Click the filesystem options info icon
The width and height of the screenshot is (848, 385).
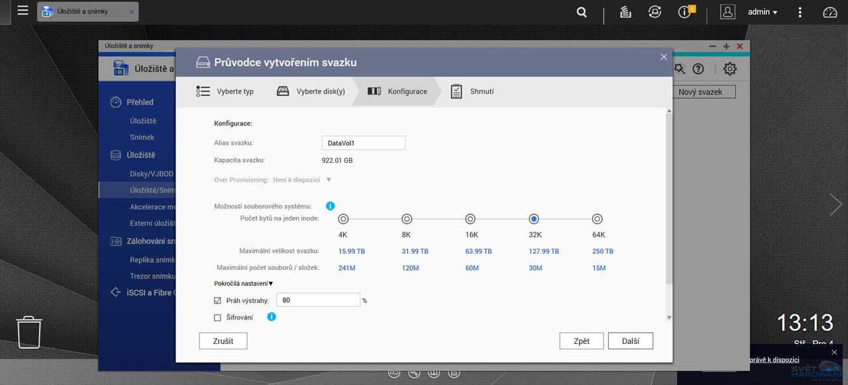tap(330, 206)
